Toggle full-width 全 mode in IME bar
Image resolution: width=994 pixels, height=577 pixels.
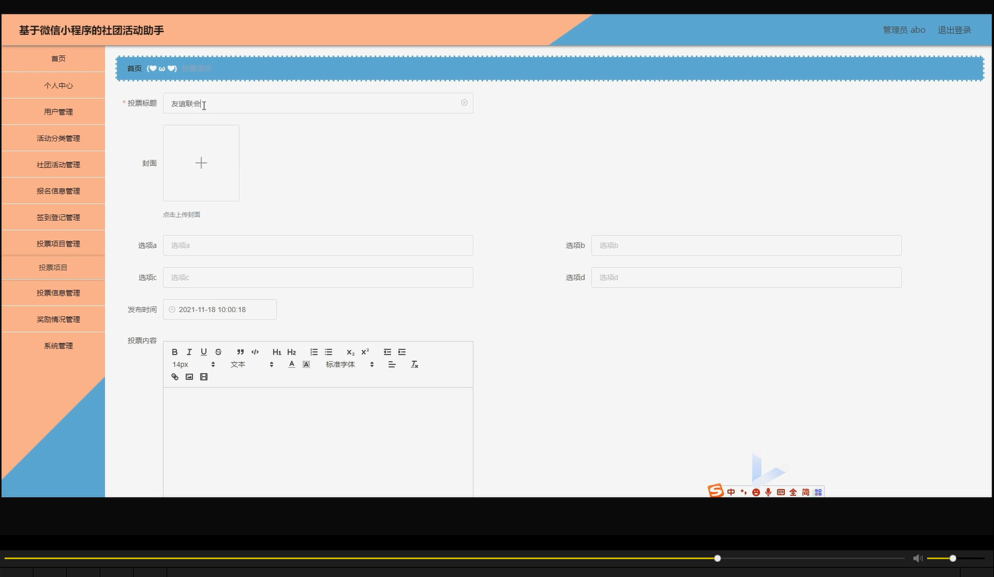(x=793, y=492)
